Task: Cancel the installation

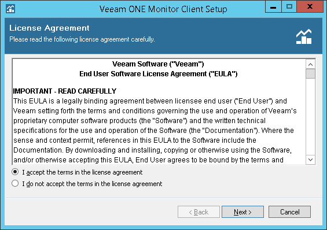Action: click(289, 212)
